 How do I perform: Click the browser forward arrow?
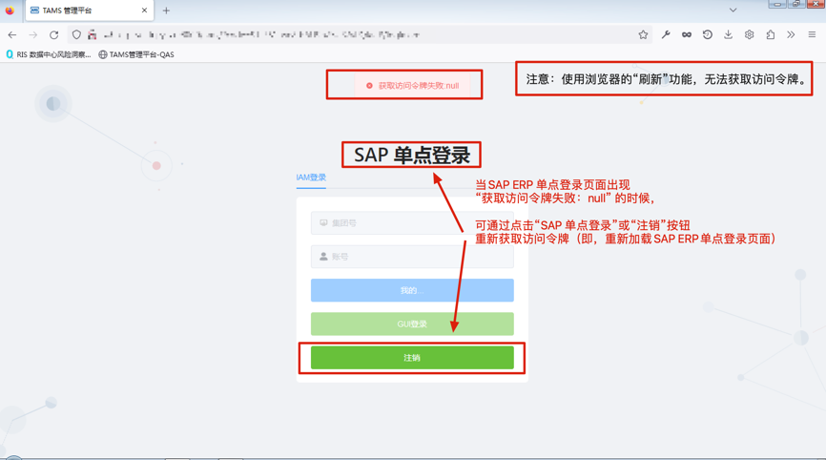[x=32, y=34]
